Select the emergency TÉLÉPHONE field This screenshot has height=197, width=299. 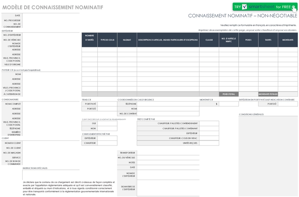coord(168,104)
